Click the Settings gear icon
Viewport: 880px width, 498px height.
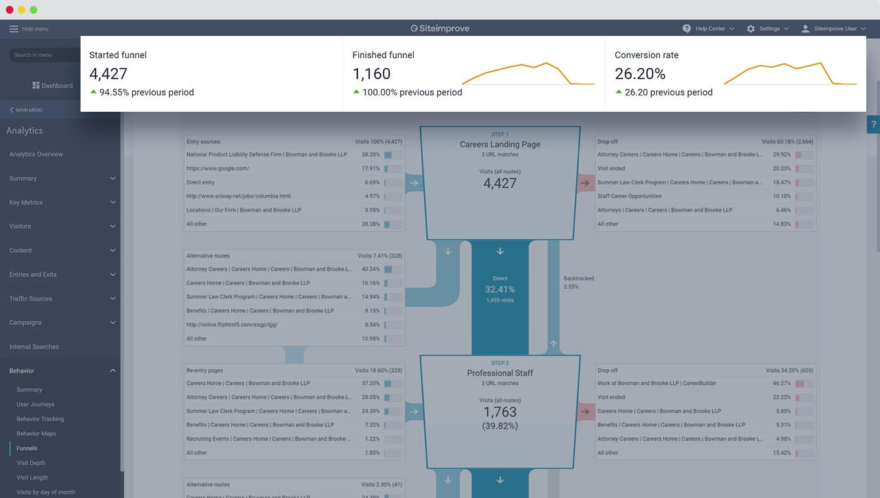pos(750,29)
